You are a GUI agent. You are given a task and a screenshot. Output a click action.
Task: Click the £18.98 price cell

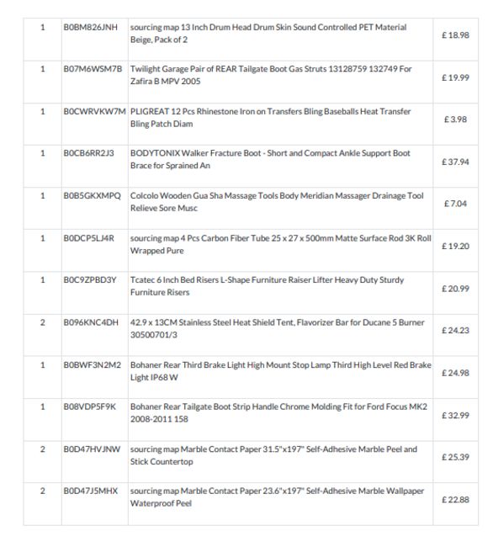click(x=455, y=35)
